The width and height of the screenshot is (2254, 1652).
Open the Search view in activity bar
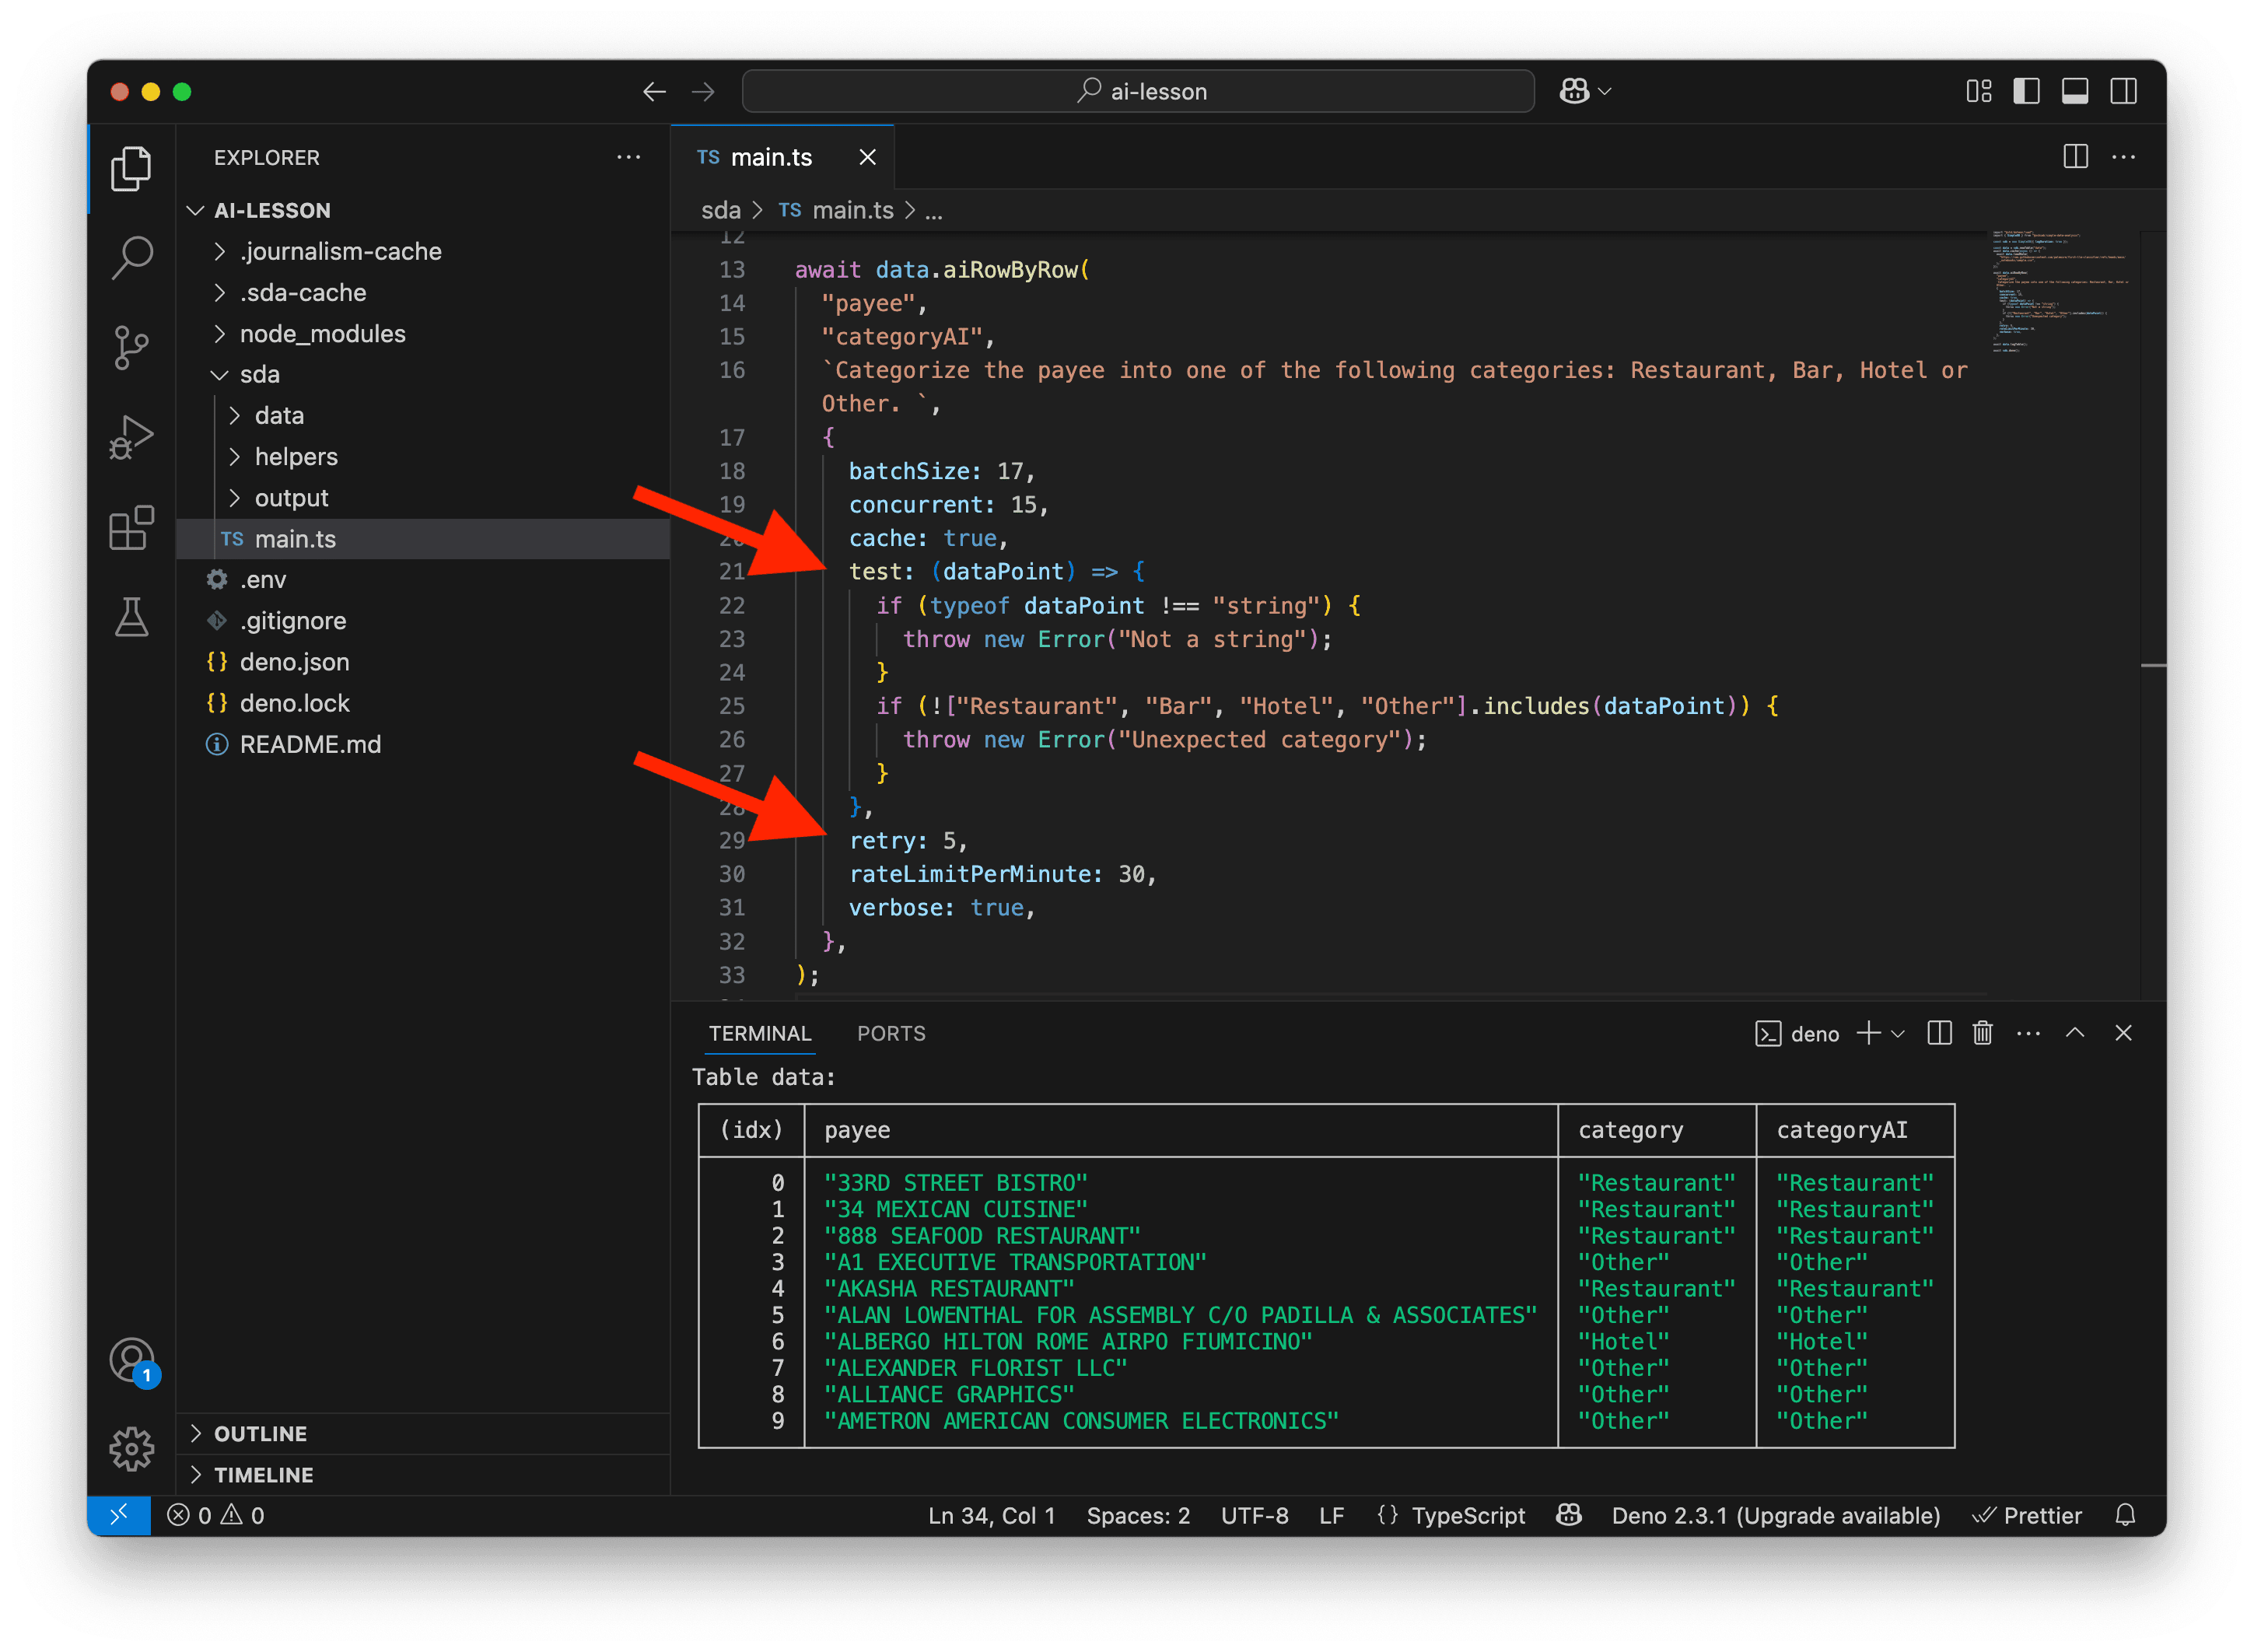pos(131,257)
